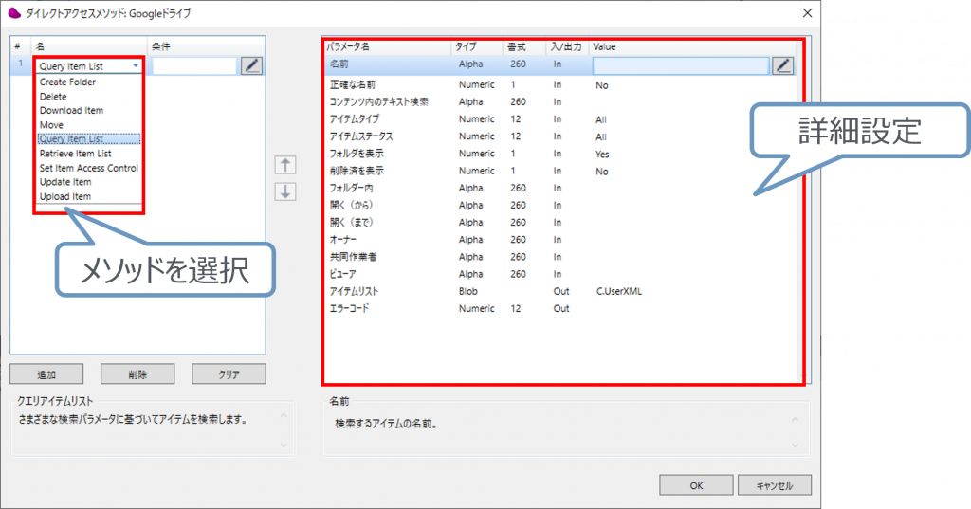Choose Set Item Access Control option
Screen dimensions: 971x509
88,168
